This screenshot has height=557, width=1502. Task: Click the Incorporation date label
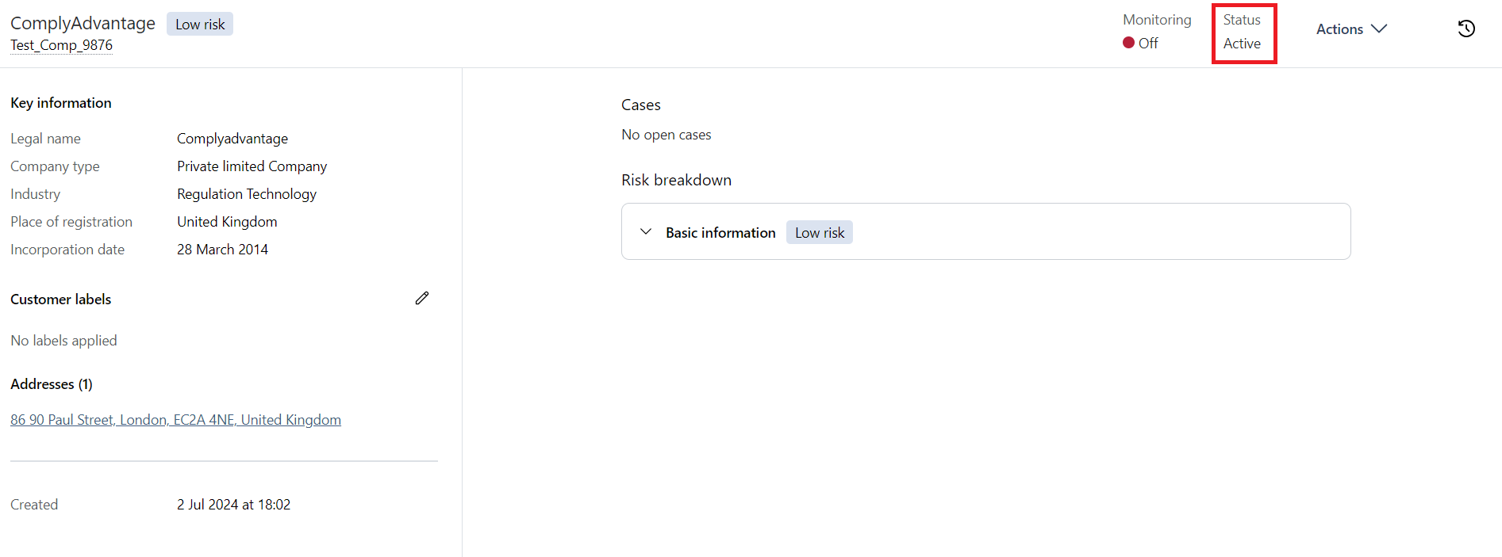pos(67,250)
